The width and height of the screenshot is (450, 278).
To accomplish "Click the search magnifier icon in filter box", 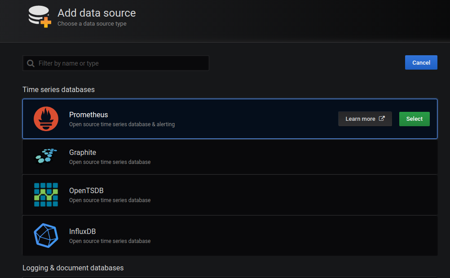I will (x=31, y=63).
